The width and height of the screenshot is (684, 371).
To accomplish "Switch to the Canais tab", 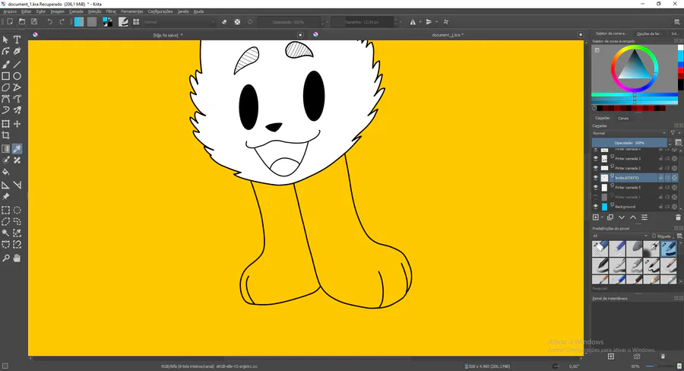I will [x=623, y=119].
